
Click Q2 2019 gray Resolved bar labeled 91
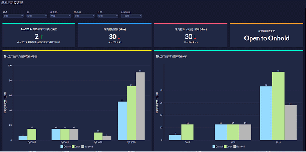pyautogui.click(x=140, y=106)
